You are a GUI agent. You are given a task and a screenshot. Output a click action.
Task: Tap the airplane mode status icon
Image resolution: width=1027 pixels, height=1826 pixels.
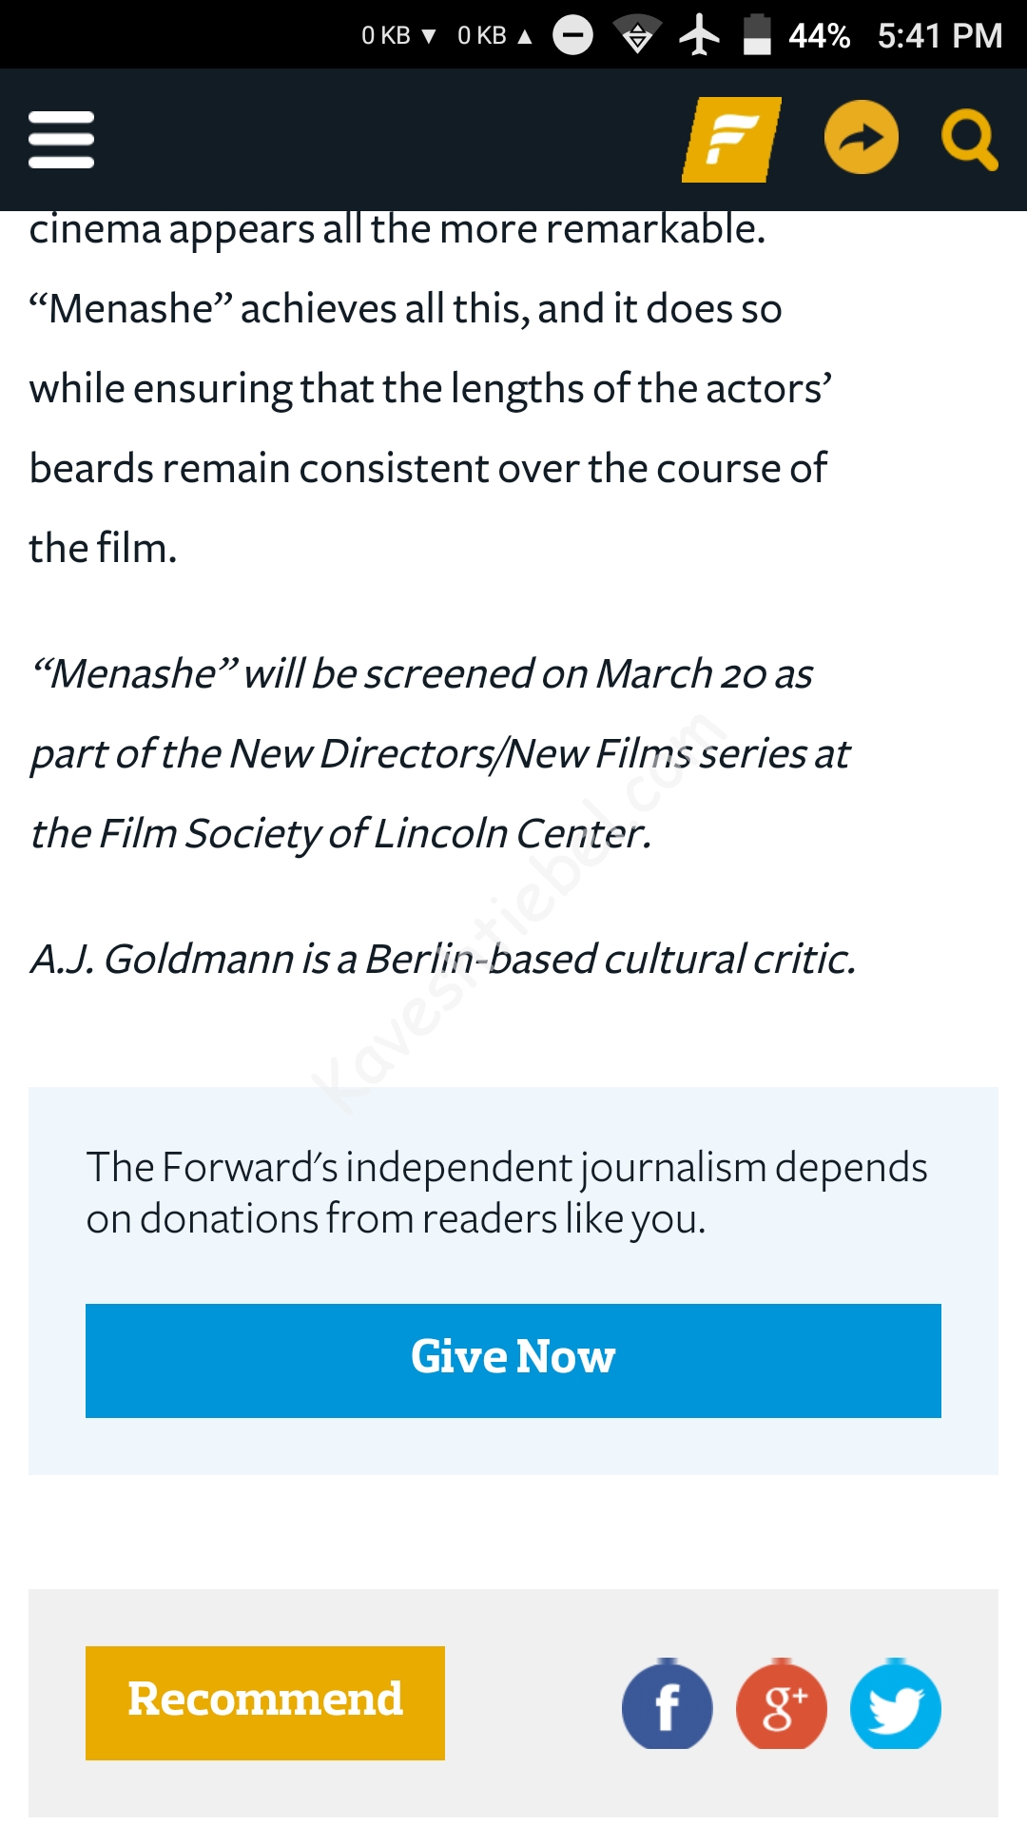pyautogui.click(x=699, y=36)
